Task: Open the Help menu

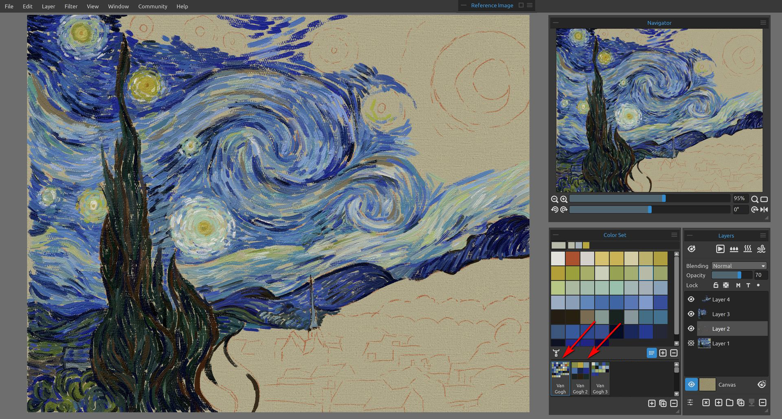Action: [x=182, y=6]
